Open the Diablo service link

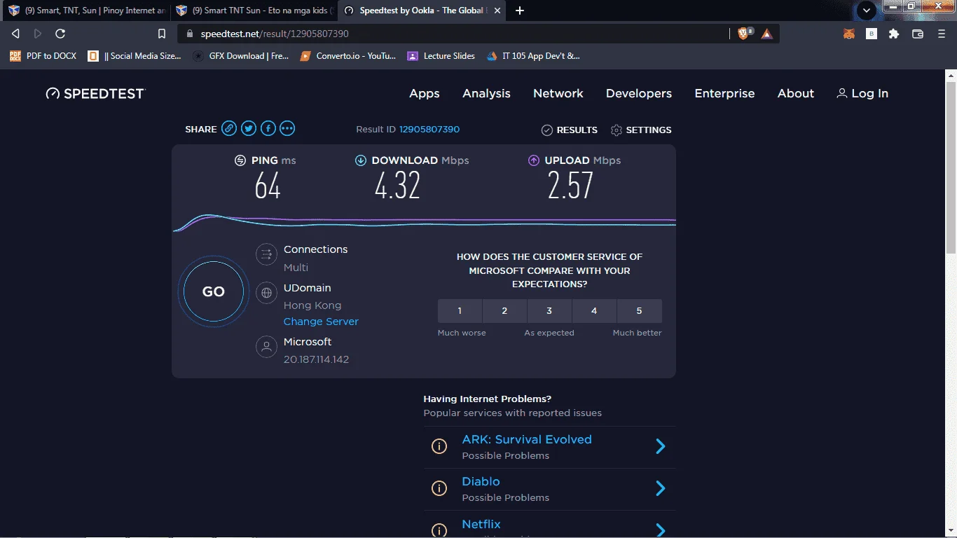click(481, 481)
